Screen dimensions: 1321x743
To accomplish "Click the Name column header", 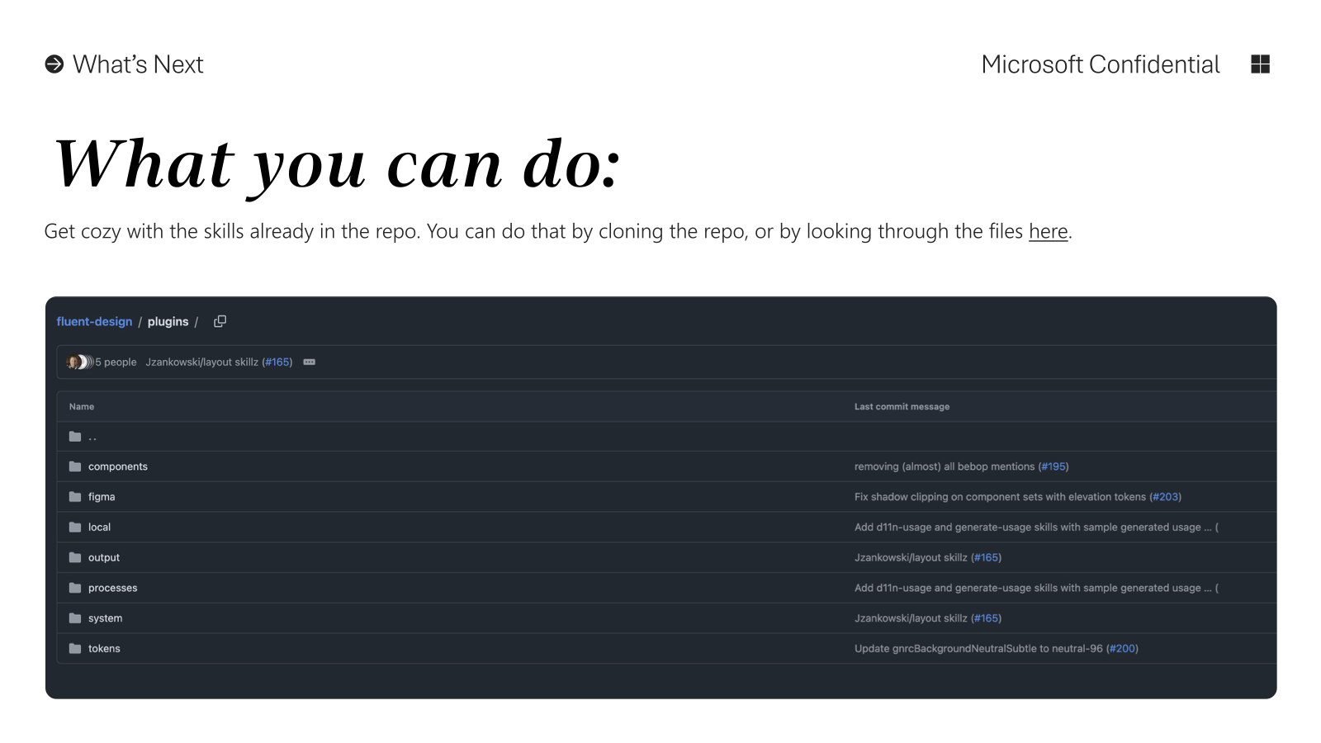I will pos(82,407).
